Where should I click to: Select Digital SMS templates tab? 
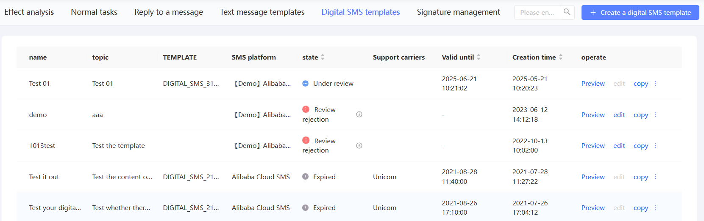click(x=361, y=12)
